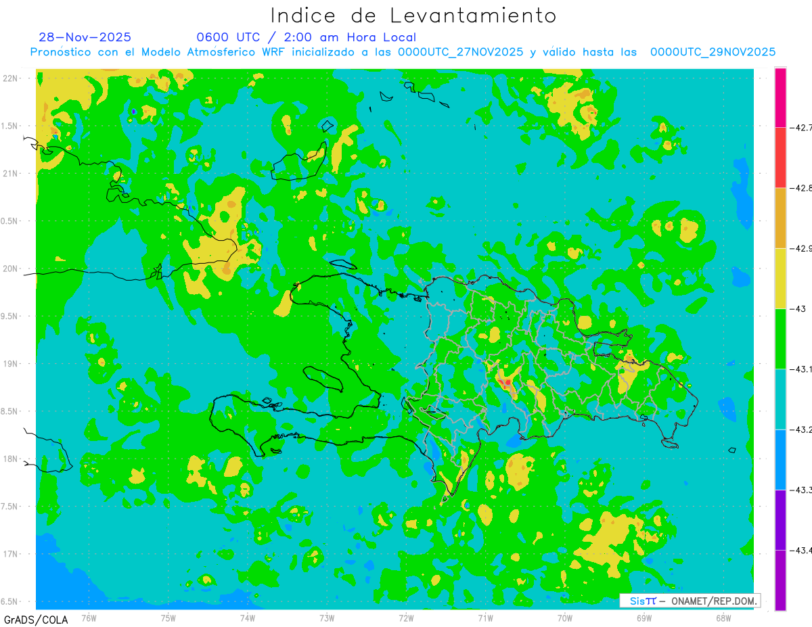Click the '73W' longitude label
812x627 pixels.
(x=327, y=617)
